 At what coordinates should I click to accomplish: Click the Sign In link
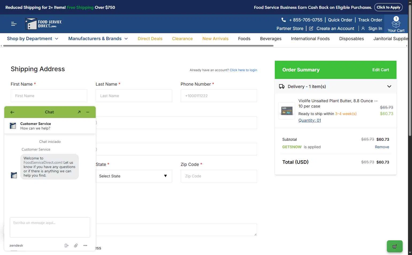(375, 28)
